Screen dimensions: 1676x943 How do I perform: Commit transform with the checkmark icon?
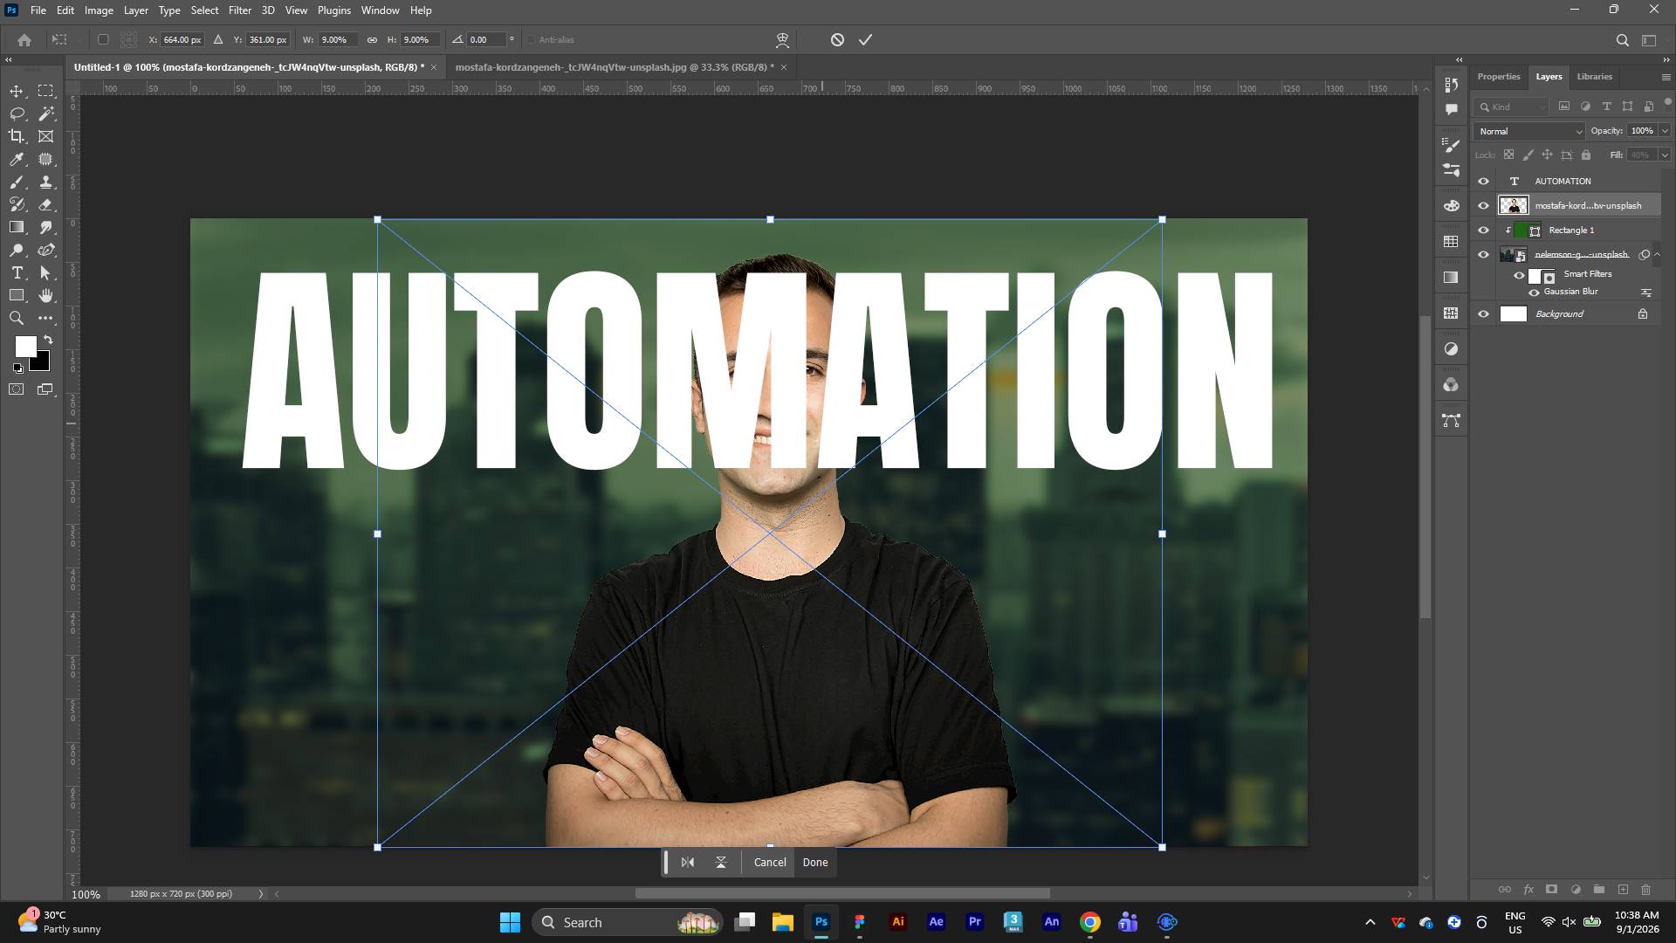[865, 40]
